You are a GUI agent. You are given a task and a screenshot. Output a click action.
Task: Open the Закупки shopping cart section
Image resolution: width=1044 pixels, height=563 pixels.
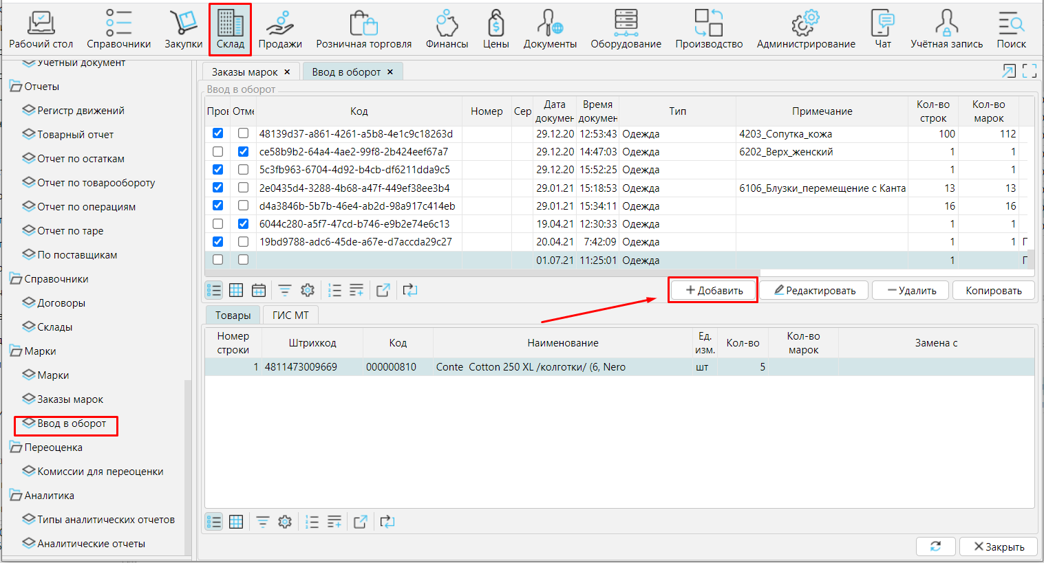pyautogui.click(x=183, y=30)
